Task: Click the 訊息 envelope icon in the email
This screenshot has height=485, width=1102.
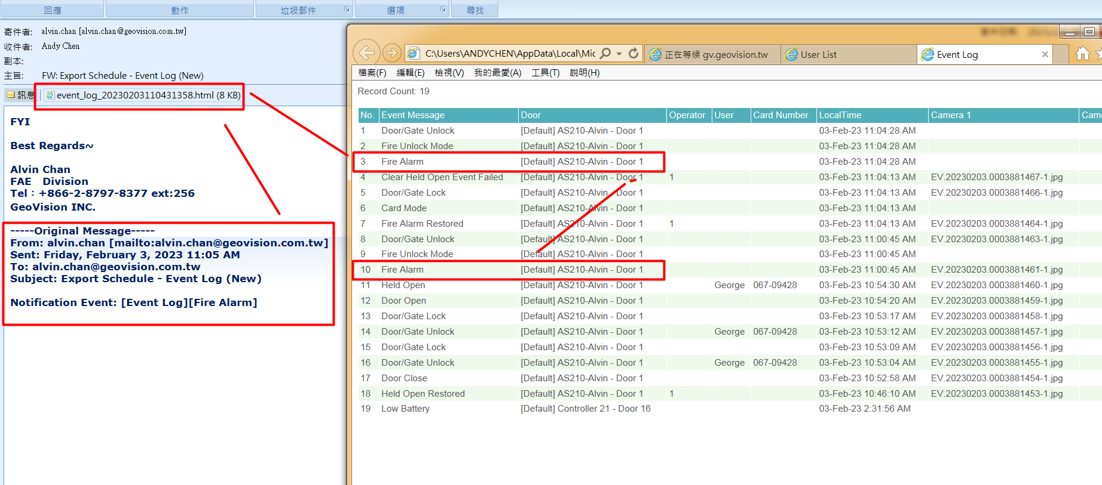Action: (11, 95)
